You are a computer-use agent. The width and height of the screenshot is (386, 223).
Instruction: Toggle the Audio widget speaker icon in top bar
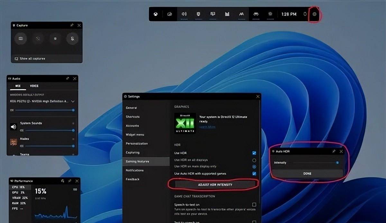pos(184,14)
